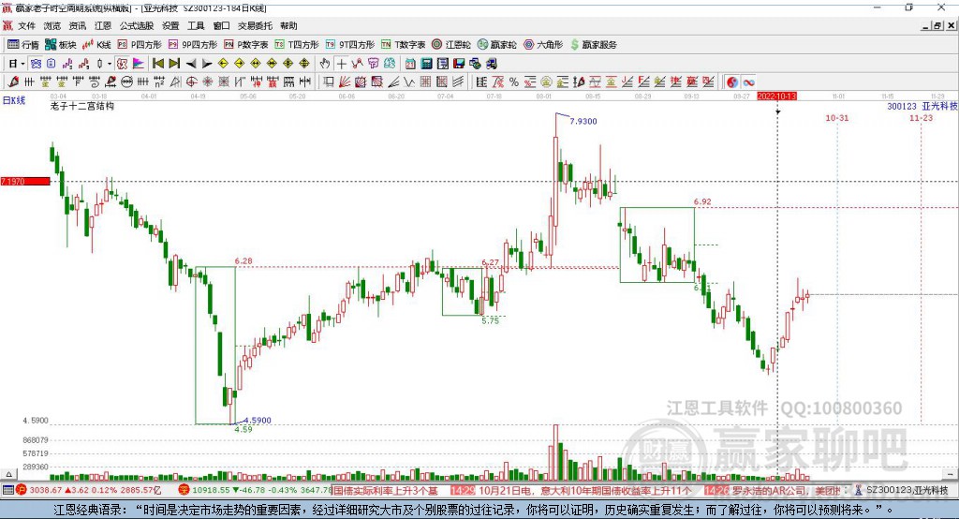
Task: Open the 文件 menu
Action: pyautogui.click(x=26, y=25)
